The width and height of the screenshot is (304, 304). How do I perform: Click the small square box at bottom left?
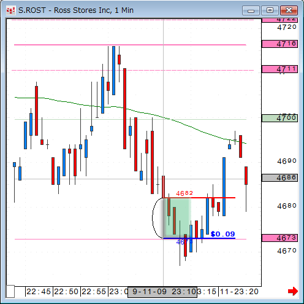coord(10,291)
